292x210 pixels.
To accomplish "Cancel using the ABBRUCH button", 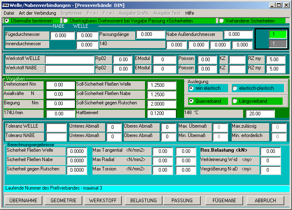I will [265, 200].
